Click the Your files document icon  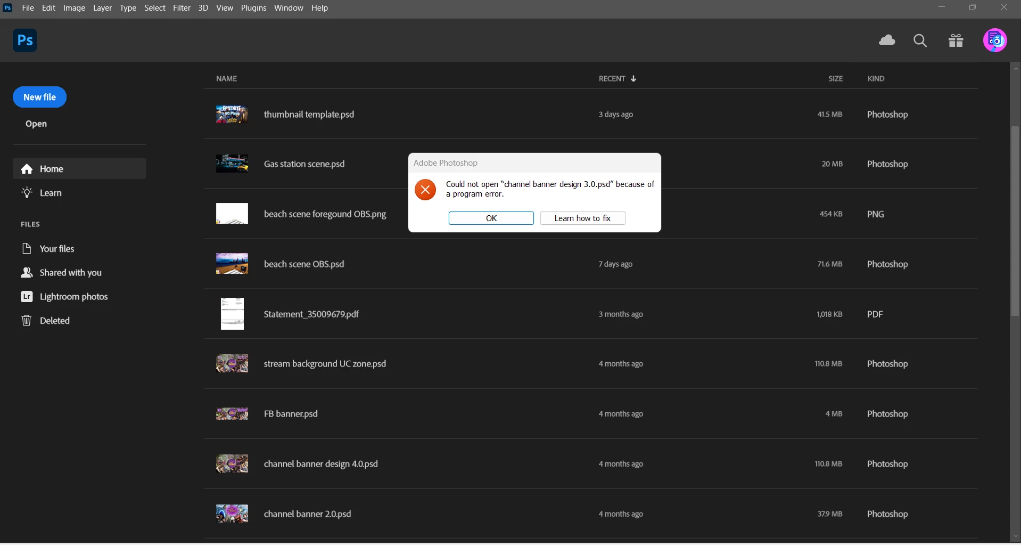27,249
